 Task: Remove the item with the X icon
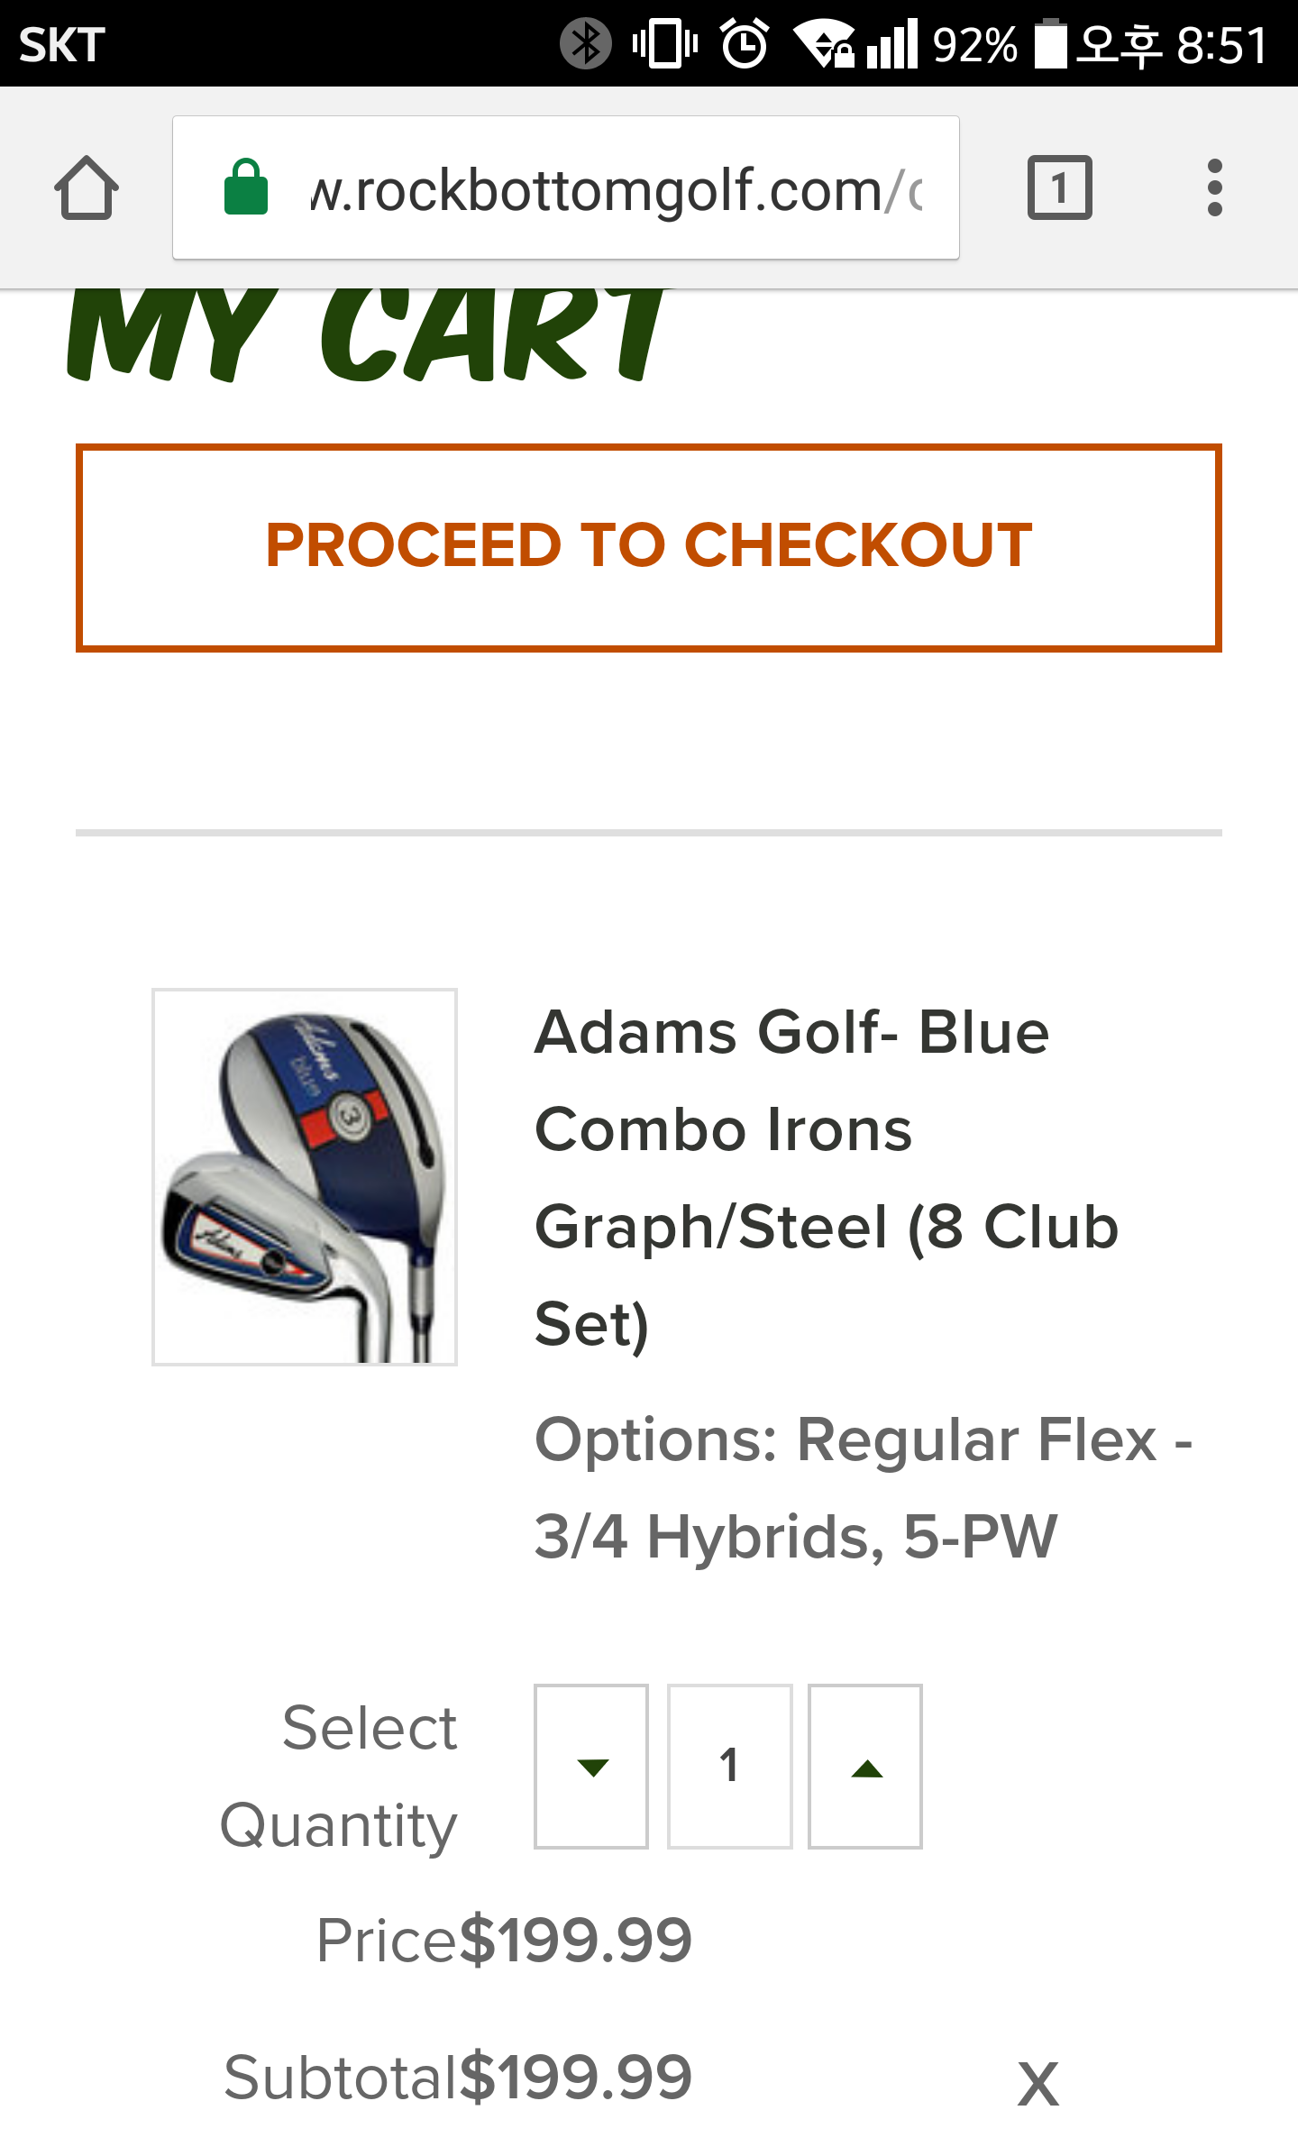pos(1037,2084)
